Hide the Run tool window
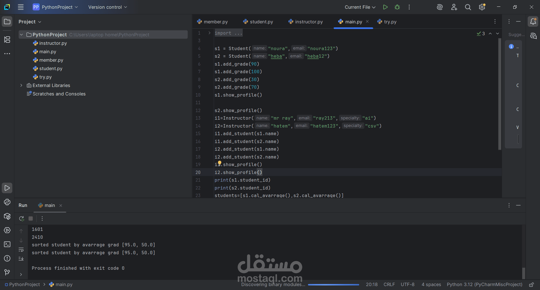The image size is (540, 290). 518,206
